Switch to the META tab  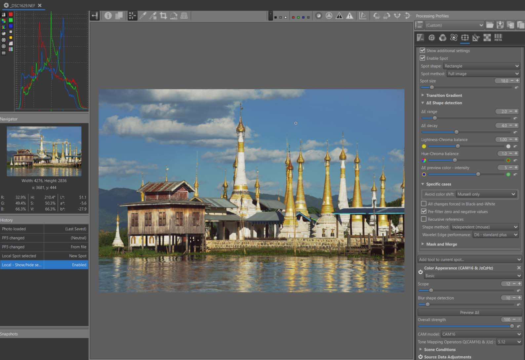(x=498, y=38)
